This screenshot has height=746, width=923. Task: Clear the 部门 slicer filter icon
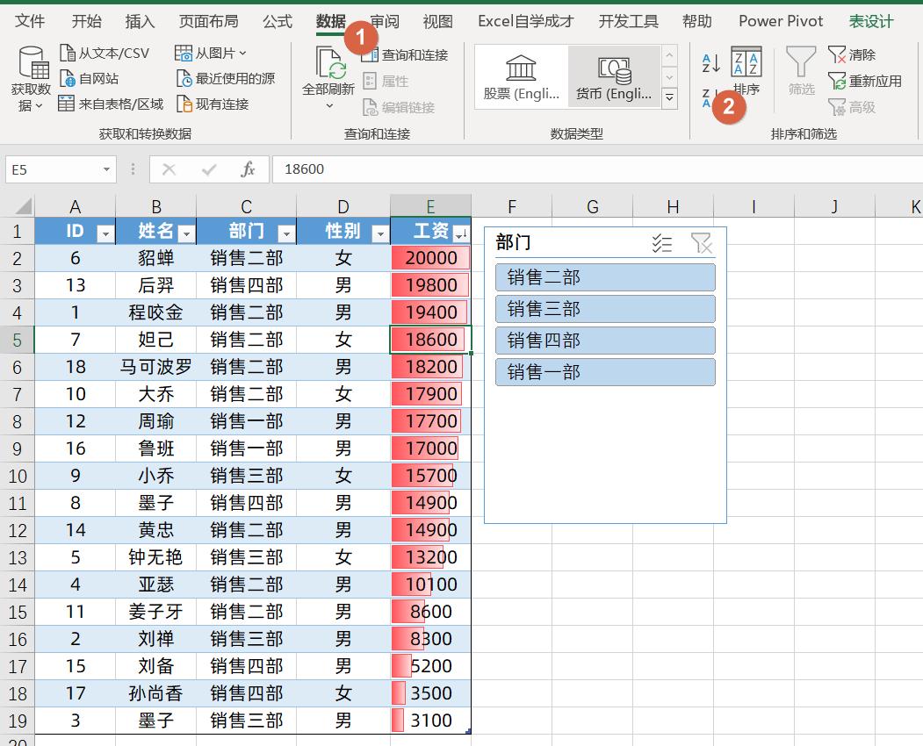coord(702,244)
